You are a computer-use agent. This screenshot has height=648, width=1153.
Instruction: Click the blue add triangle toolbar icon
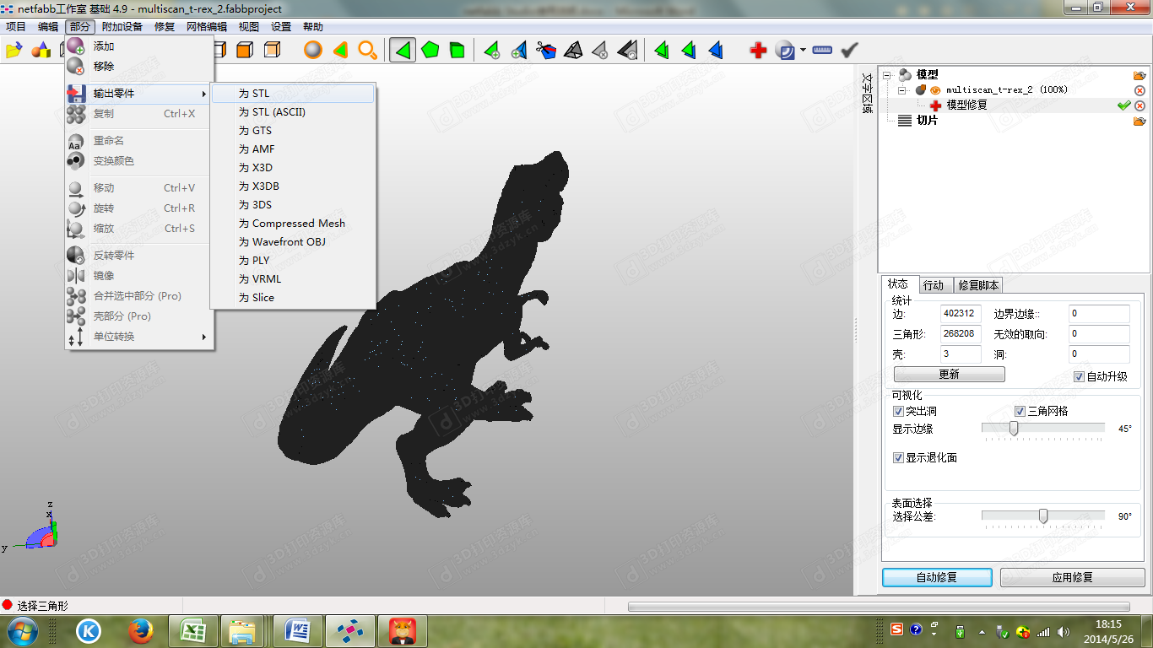[x=518, y=50]
